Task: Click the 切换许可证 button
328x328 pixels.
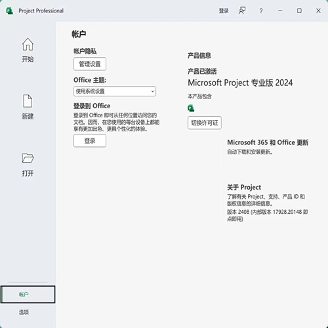Action: coord(205,123)
